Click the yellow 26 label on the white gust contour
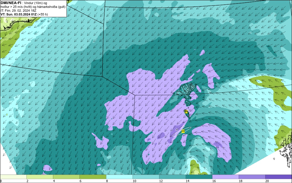 click(183, 131)
